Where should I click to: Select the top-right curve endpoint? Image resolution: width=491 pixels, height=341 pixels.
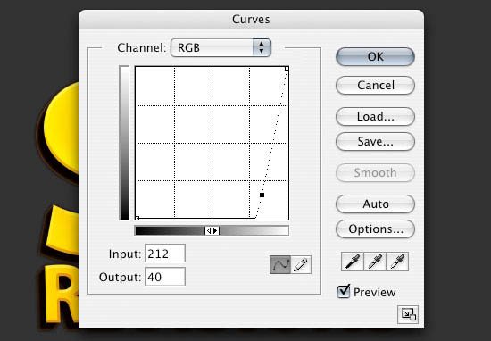[287, 68]
